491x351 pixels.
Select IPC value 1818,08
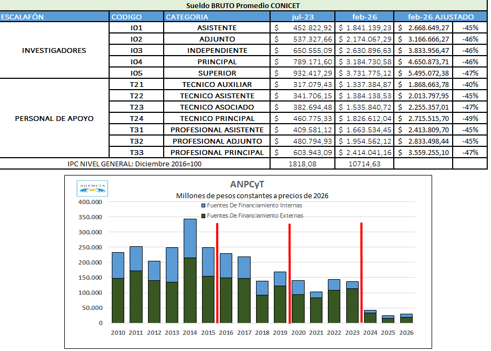click(x=302, y=164)
